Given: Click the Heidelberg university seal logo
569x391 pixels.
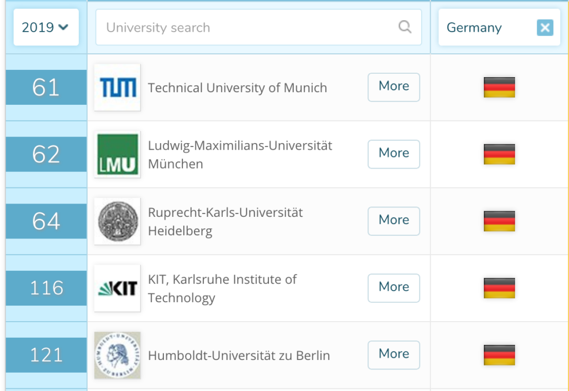Looking at the screenshot, I should (x=117, y=221).
